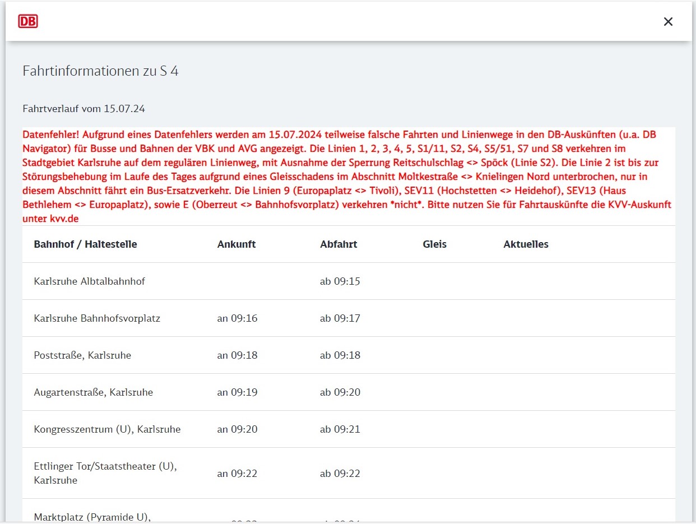Click departure time 'ab 09:17'

340,318
